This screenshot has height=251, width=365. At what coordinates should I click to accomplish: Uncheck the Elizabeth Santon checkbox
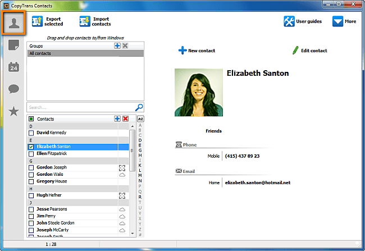tap(31, 147)
